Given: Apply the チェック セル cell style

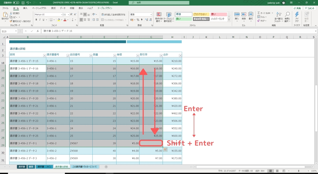Looking at the screenshot, I should pyautogui.click(x=201, y=19).
